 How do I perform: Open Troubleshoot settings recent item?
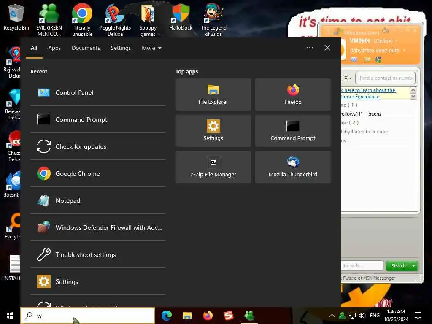pos(98,254)
